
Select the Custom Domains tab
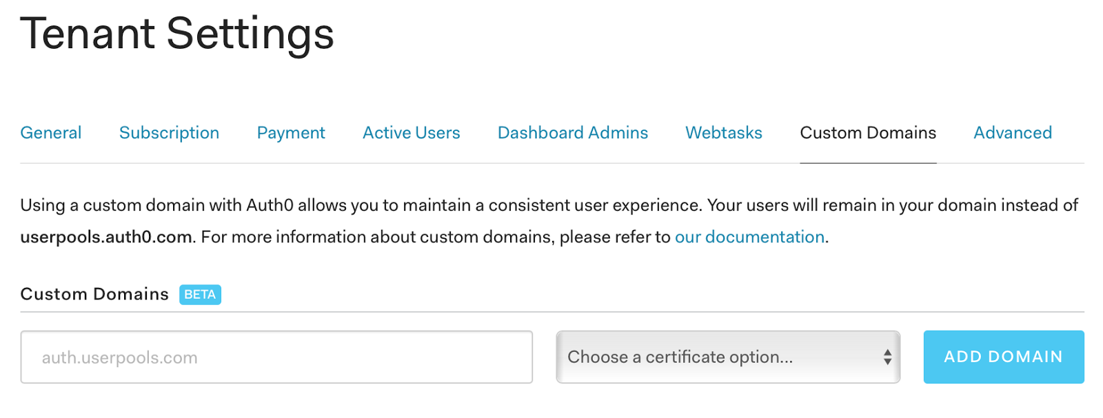868,133
